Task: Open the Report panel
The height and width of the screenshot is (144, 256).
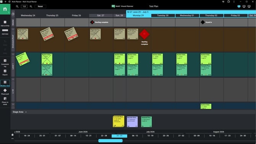Action: coord(5,72)
